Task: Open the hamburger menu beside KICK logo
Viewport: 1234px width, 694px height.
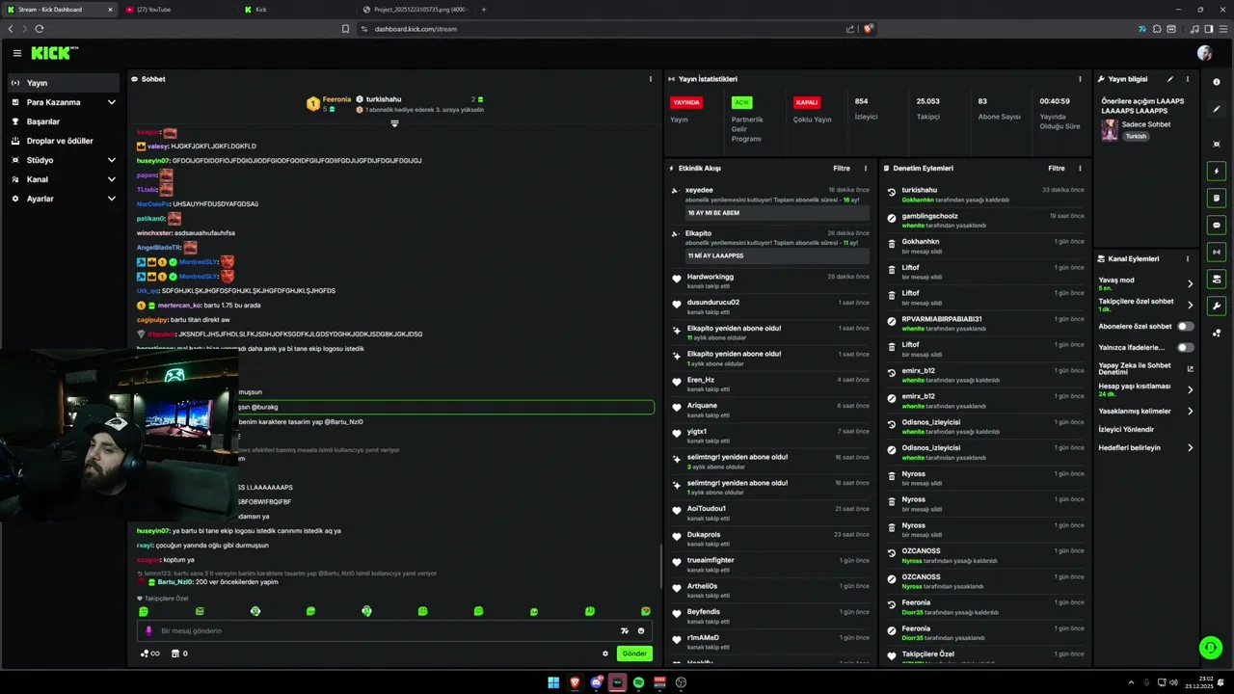Action: click(x=16, y=53)
